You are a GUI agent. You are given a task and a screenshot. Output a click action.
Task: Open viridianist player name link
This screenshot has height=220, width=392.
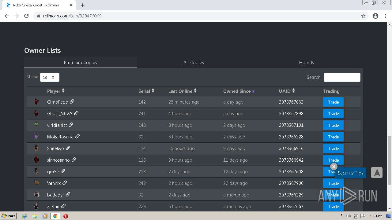(57, 125)
